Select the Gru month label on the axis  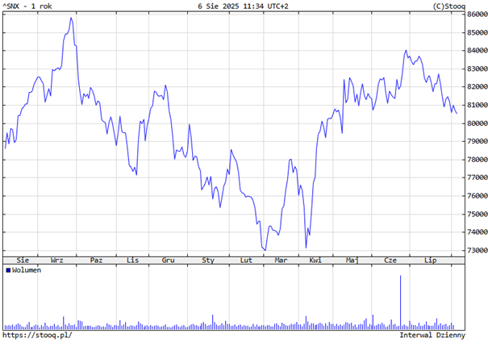(169, 261)
